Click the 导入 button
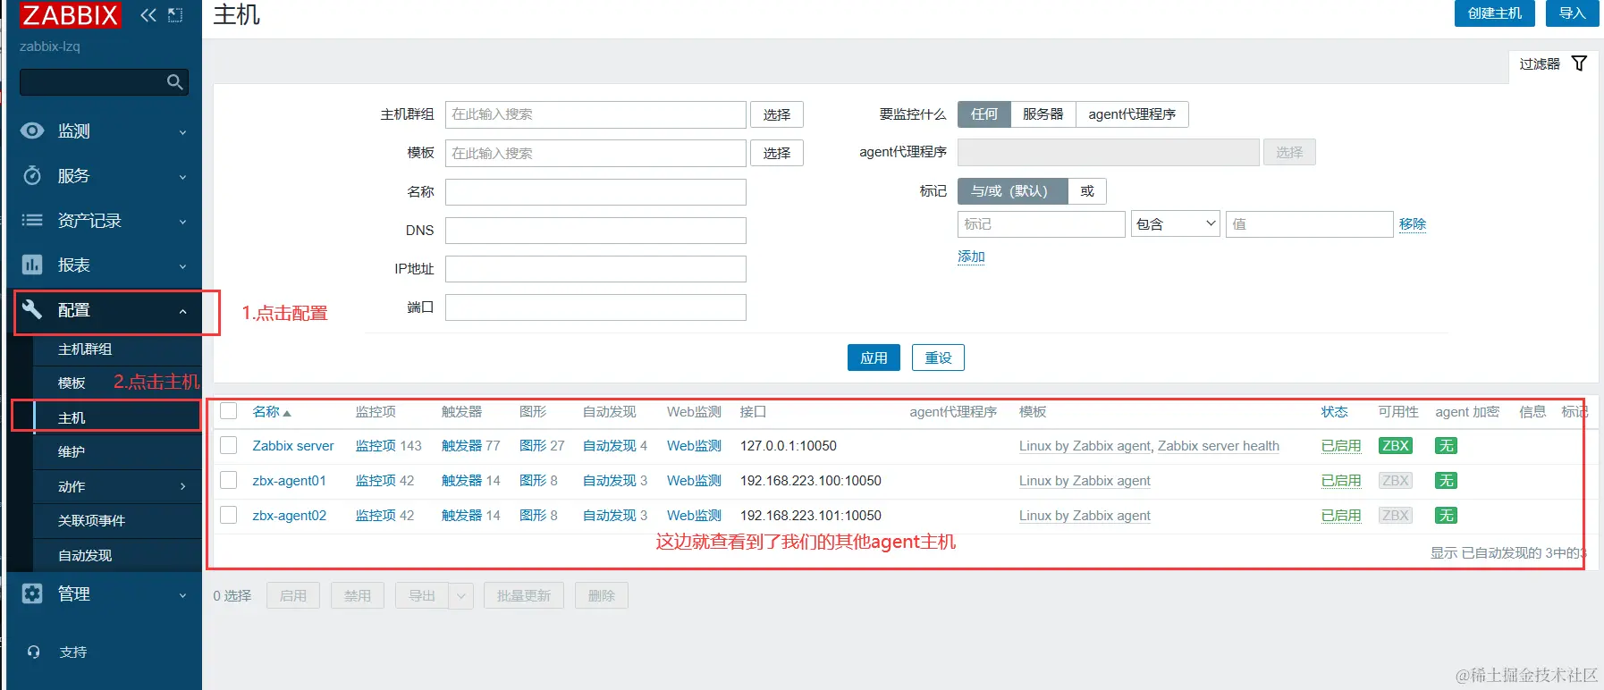 point(1573,13)
